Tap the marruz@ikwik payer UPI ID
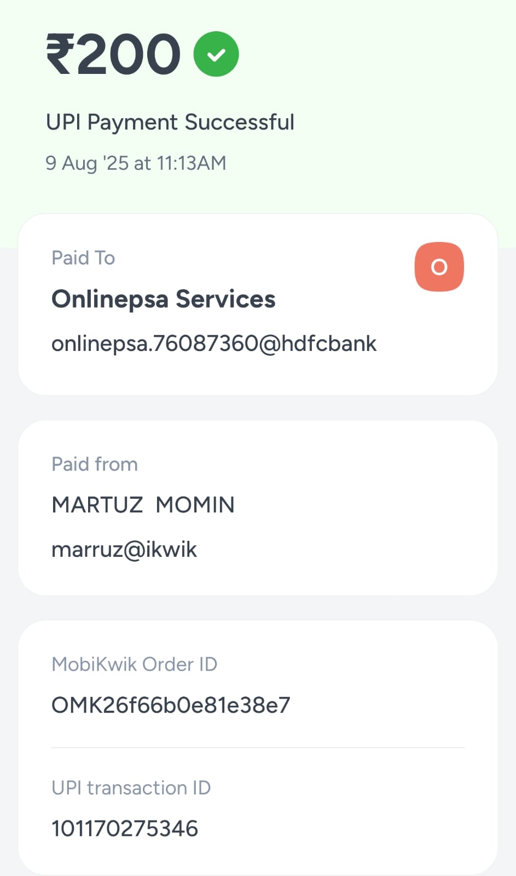516x876 pixels. point(124,550)
